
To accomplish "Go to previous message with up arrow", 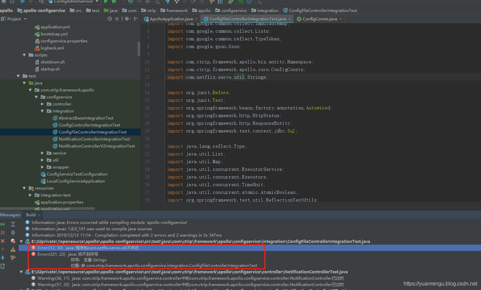I will click(3, 249).
